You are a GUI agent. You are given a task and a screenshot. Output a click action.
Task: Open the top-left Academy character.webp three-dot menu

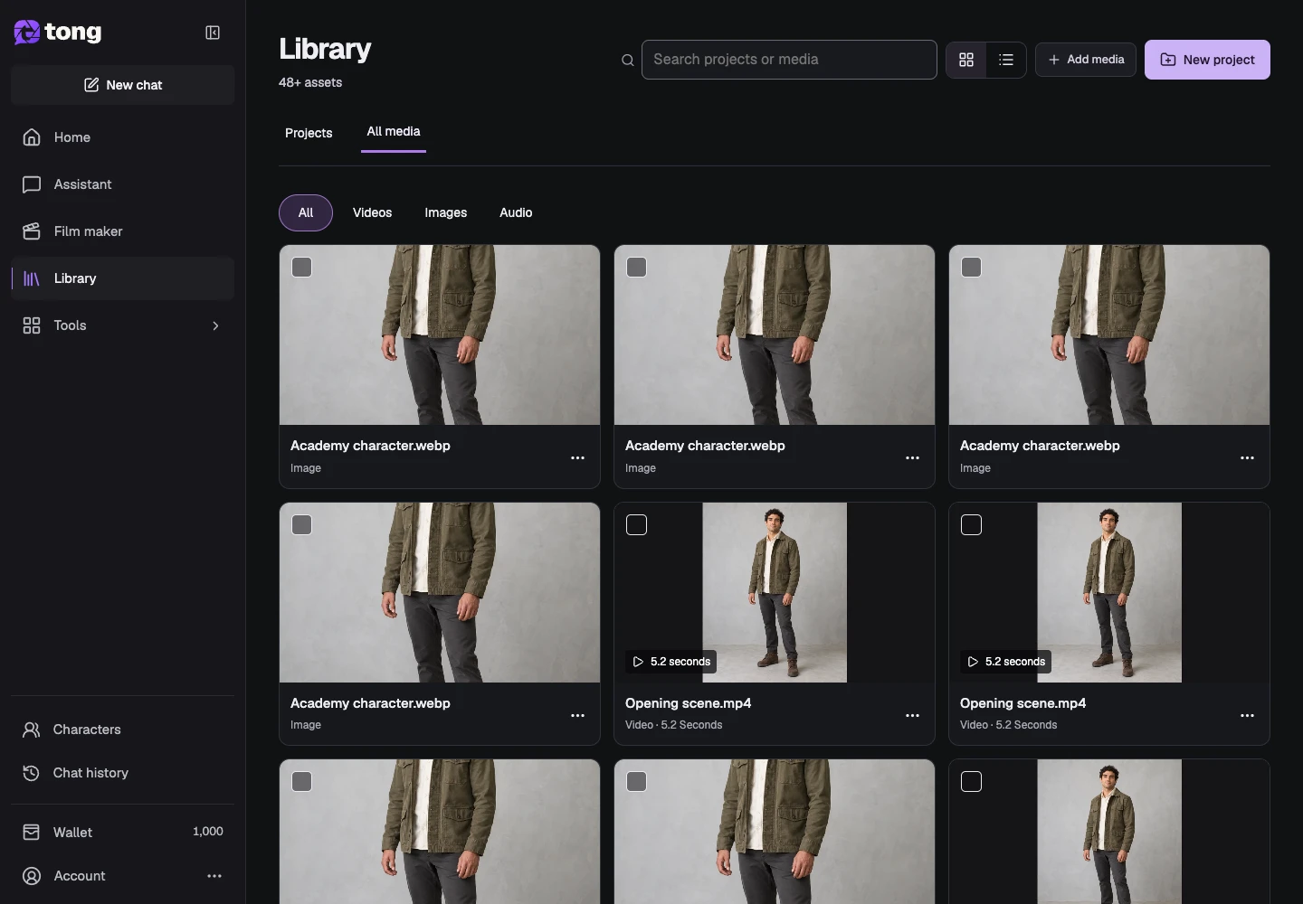tap(577, 458)
